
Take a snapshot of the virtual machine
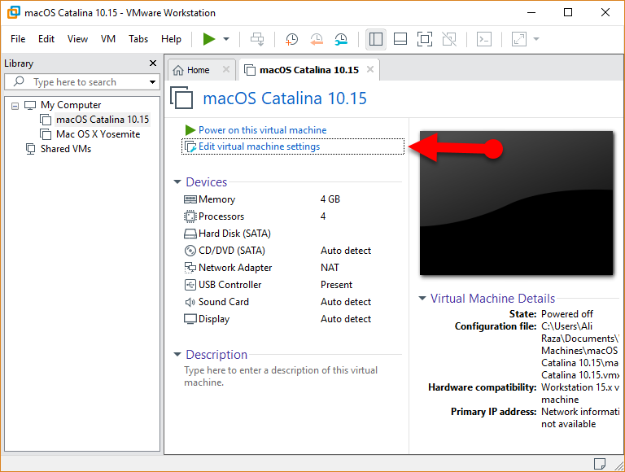click(x=291, y=39)
